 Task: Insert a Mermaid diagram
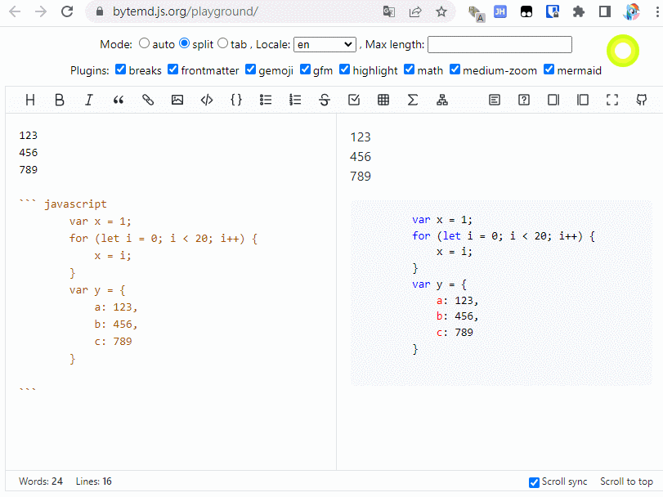click(442, 101)
